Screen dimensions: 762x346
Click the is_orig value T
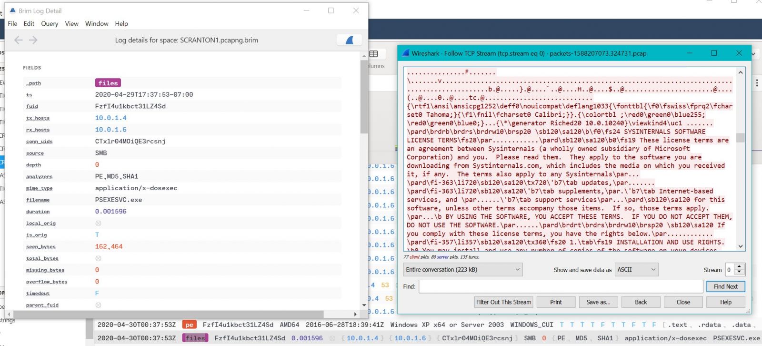[97, 235]
